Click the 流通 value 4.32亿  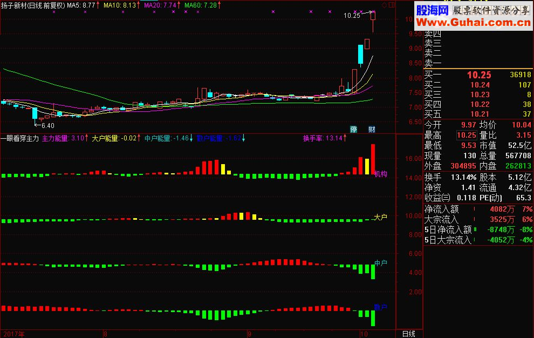(519, 187)
